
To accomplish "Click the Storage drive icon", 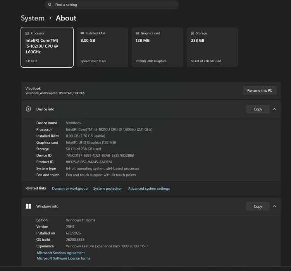I will (193, 33).
